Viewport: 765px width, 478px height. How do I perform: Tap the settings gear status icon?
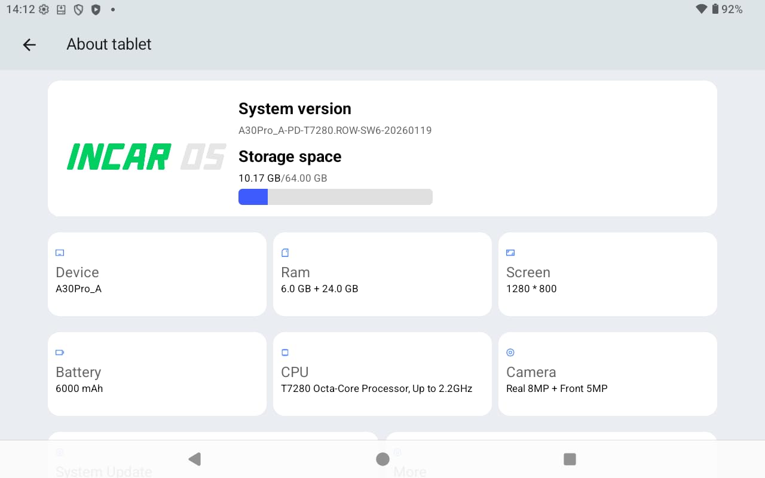coord(44,10)
